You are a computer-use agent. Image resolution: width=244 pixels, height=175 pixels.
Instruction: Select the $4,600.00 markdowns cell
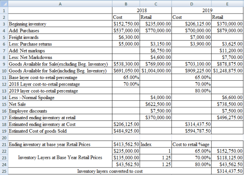[156, 57]
